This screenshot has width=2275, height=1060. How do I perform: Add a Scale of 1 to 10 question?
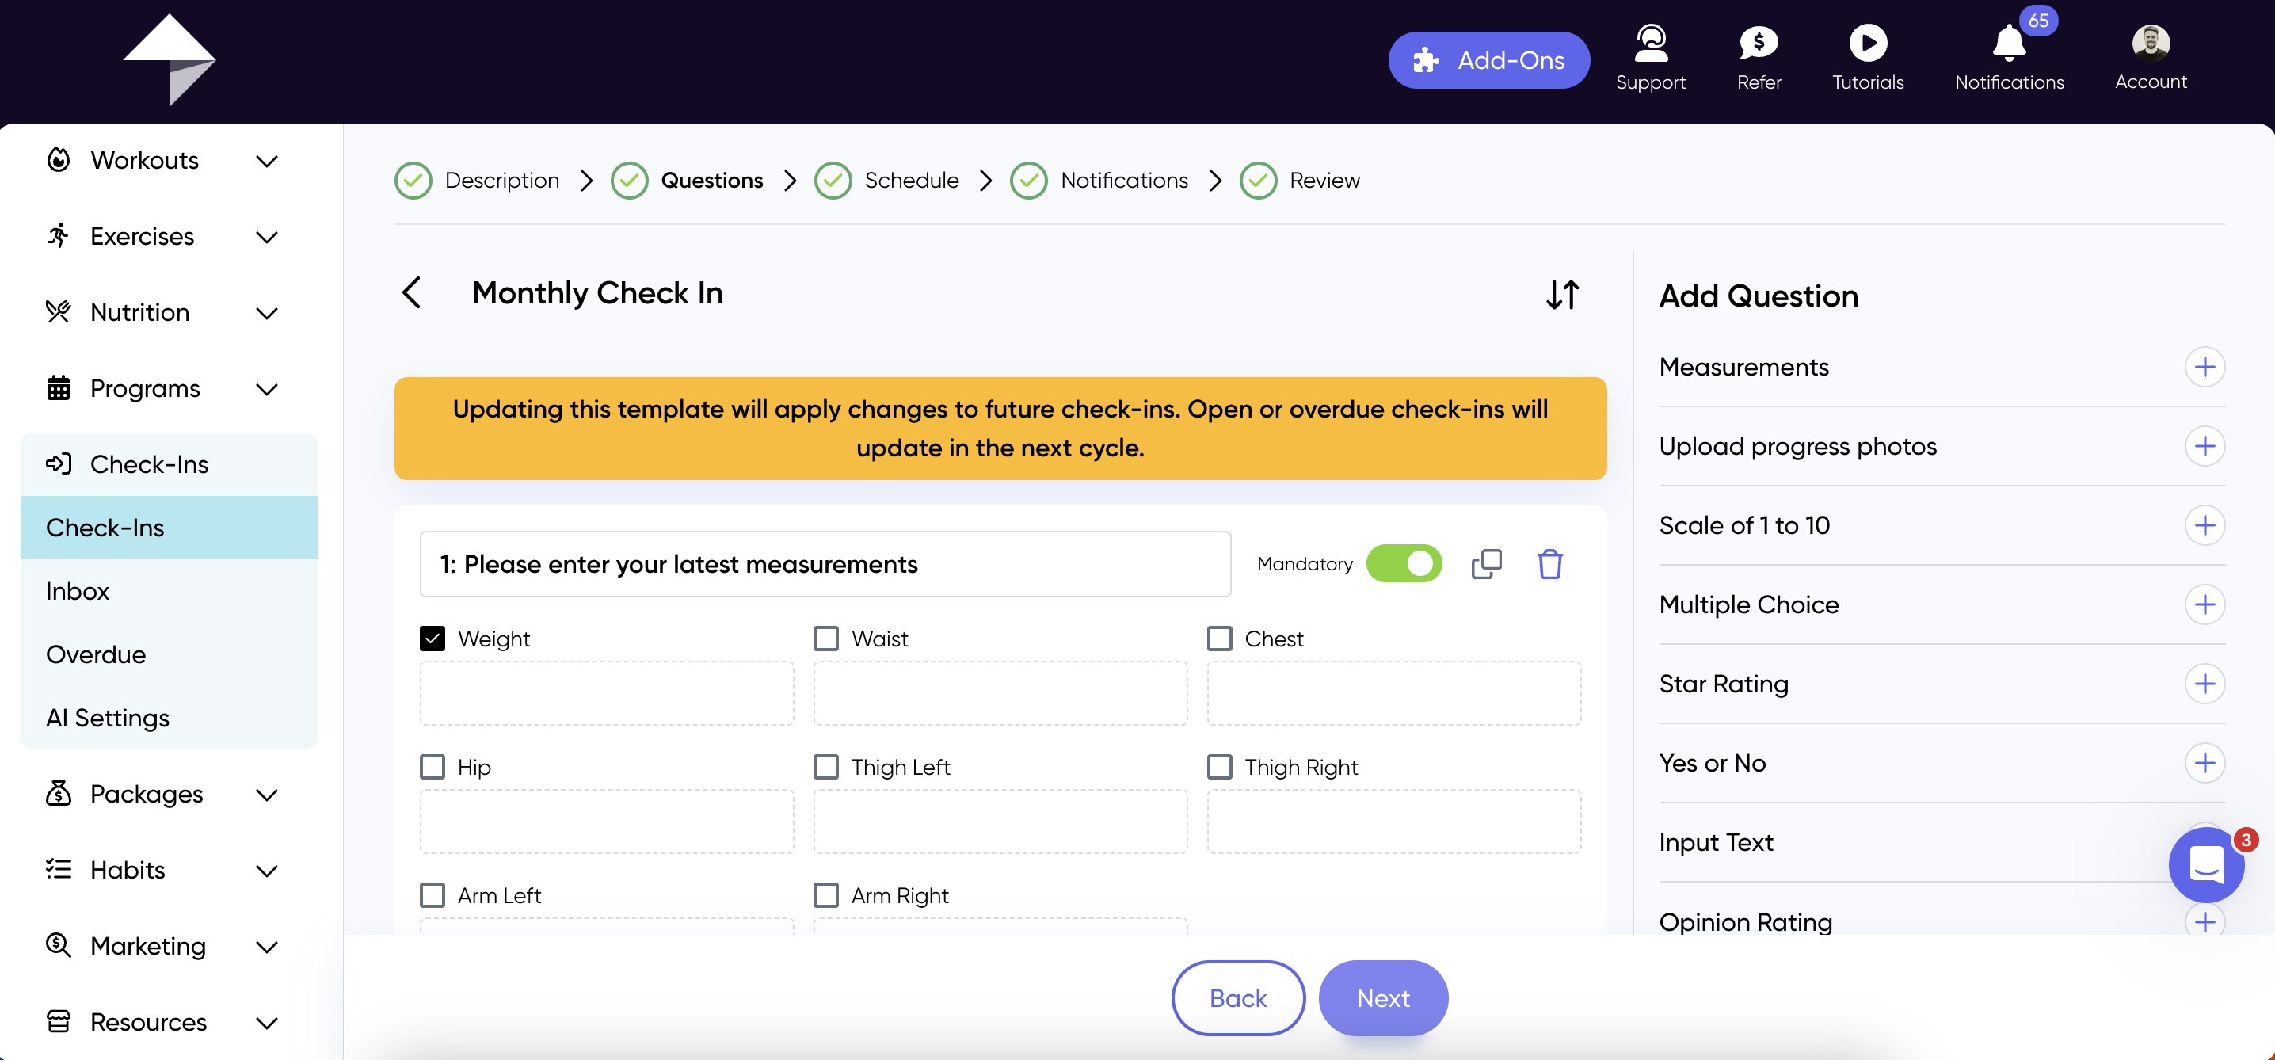(x=2205, y=525)
